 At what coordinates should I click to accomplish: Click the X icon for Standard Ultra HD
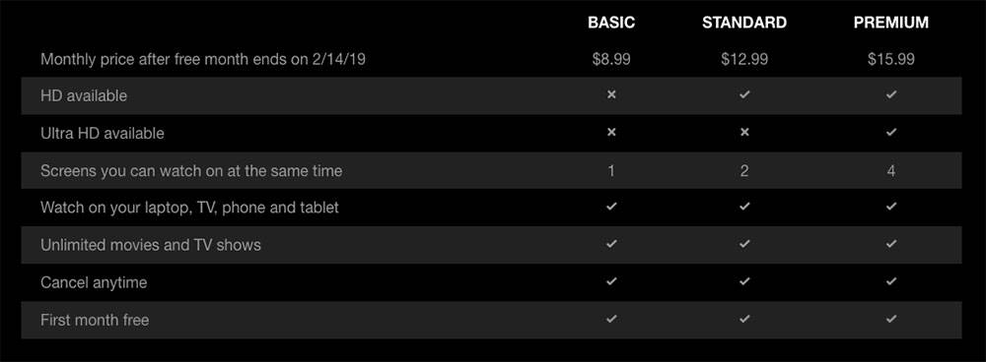click(744, 133)
